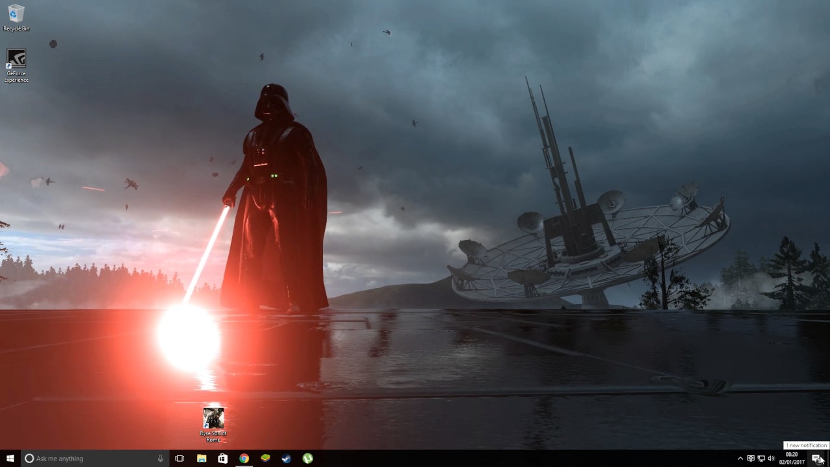Select the GeForce Experience desktop shortcut
The height and width of the screenshot is (467, 830).
16,66
